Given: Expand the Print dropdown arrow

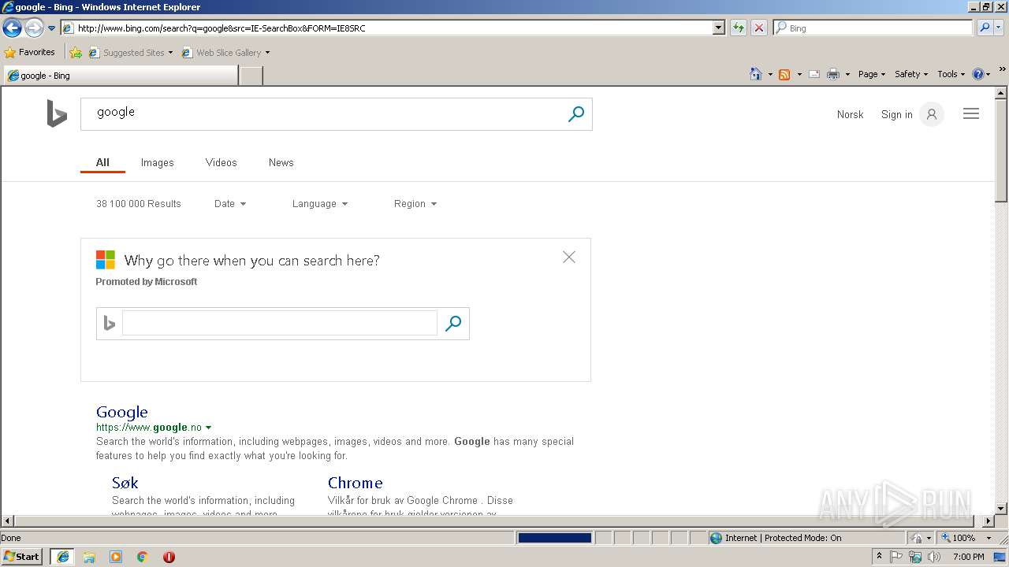Looking at the screenshot, I should 847,75.
